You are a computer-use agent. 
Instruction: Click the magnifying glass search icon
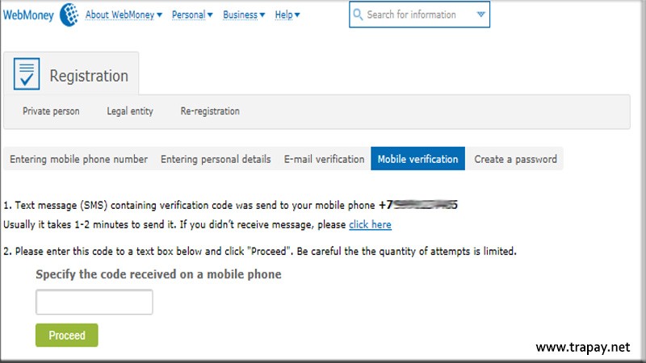[358, 15]
